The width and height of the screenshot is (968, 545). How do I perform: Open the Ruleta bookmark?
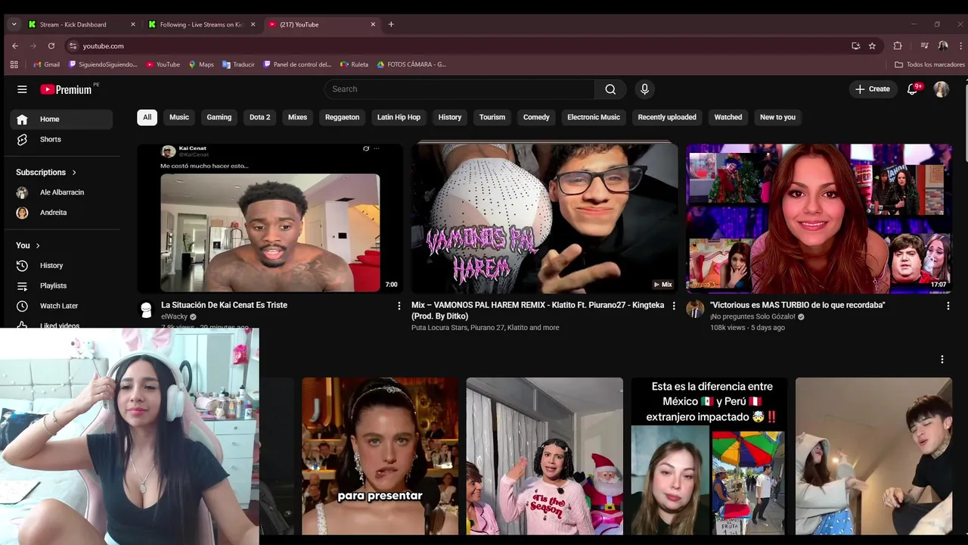pos(354,64)
